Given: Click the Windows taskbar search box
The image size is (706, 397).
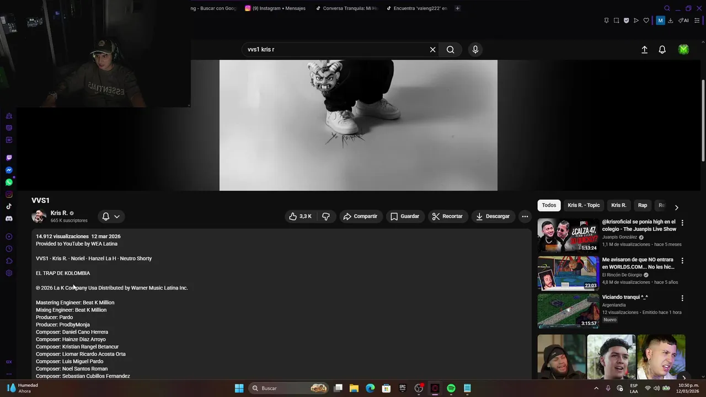Looking at the screenshot, I should point(290,388).
